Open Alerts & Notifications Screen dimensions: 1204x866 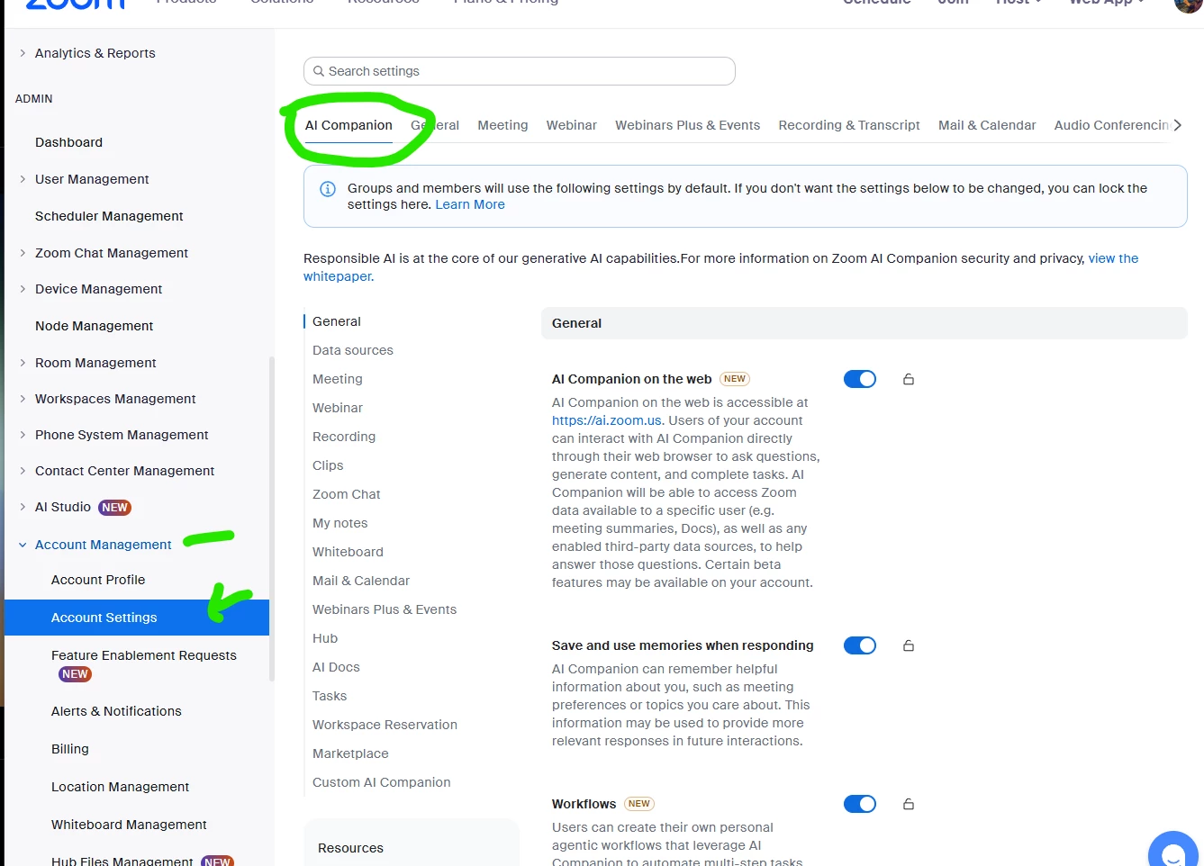point(116,711)
